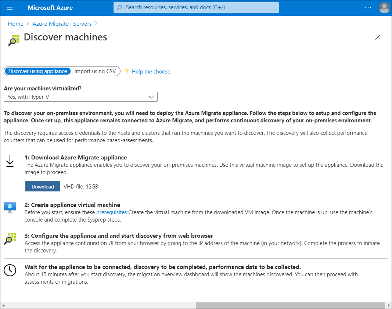Close the Discover machines blade
Image resolution: width=392 pixels, height=309 pixels.
pyautogui.click(x=378, y=37)
